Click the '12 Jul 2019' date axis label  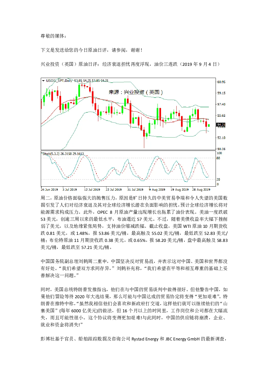tap(92, 190)
